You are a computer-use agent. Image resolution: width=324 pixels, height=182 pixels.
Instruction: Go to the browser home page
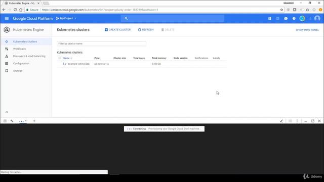(21, 10)
